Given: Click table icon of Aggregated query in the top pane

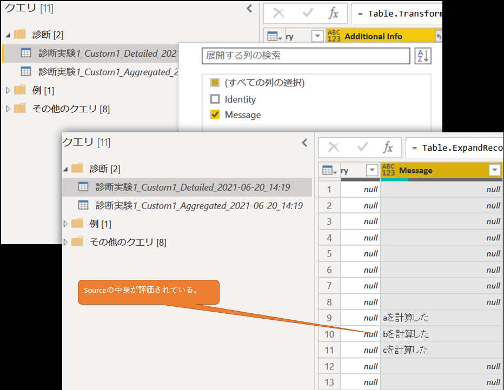Looking at the screenshot, I should point(26,72).
